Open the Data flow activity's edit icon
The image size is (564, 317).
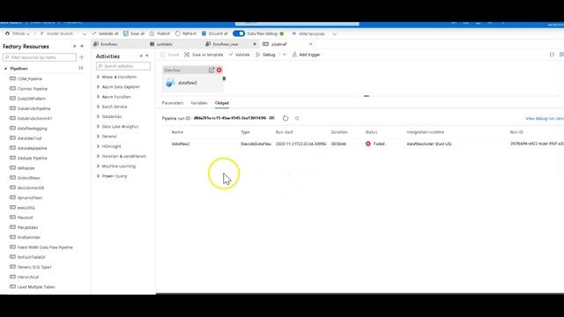(211, 70)
